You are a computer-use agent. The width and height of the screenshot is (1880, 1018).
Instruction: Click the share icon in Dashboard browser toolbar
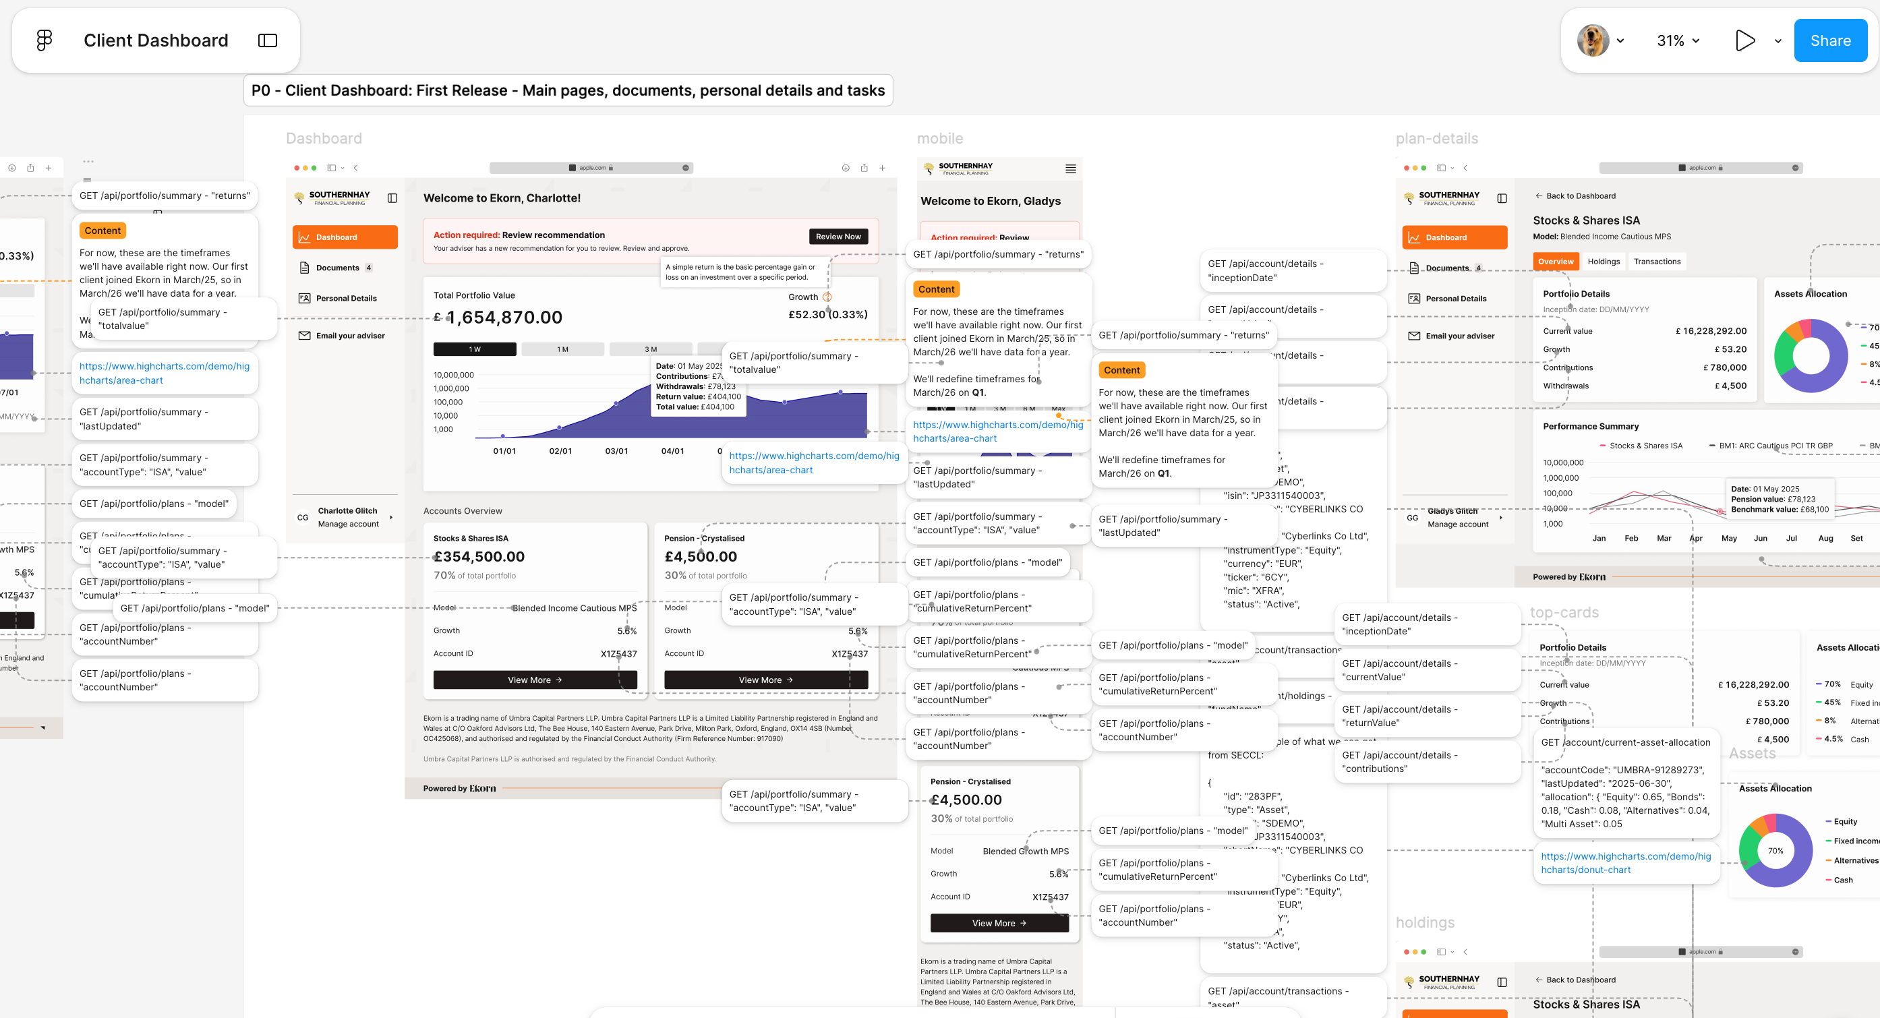coord(864,168)
